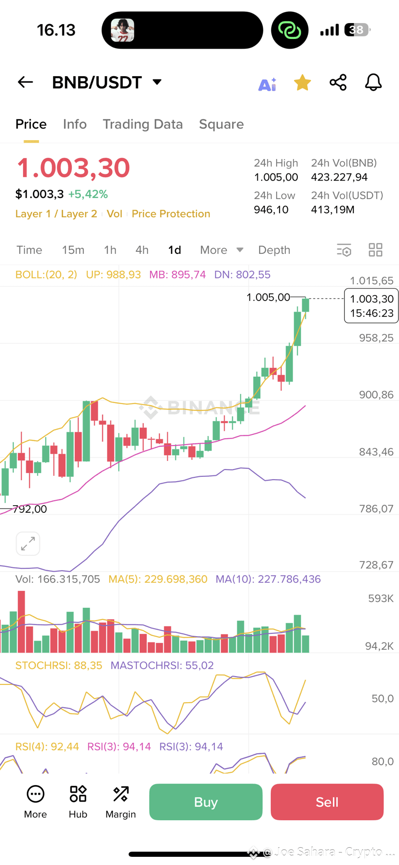Screen dimensions: 399x865
Task: Tap the green Buy button
Action: (x=206, y=802)
